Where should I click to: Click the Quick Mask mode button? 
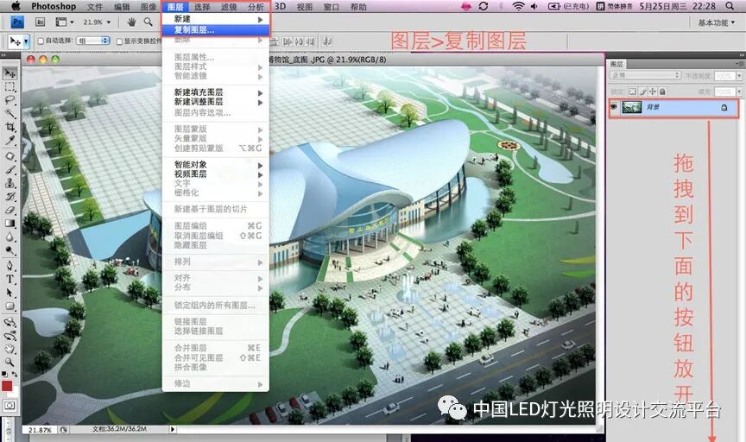pos(10,406)
